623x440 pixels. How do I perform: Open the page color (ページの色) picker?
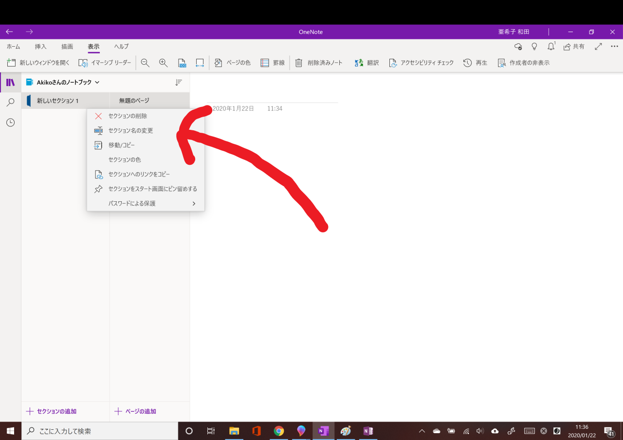(x=233, y=63)
